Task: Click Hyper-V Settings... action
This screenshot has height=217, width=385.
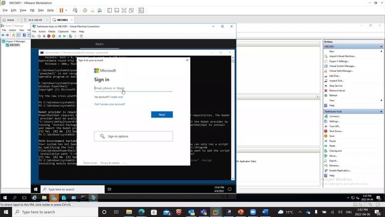Action: [339, 61]
